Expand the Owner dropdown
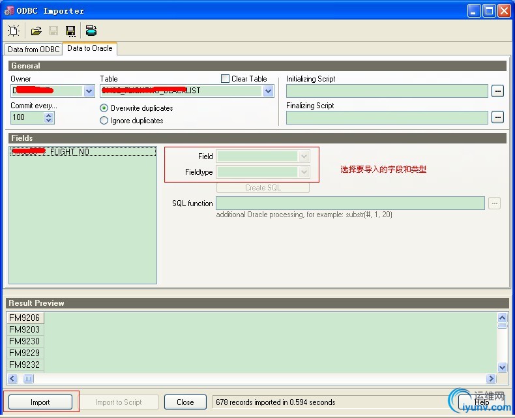 (89, 91)
